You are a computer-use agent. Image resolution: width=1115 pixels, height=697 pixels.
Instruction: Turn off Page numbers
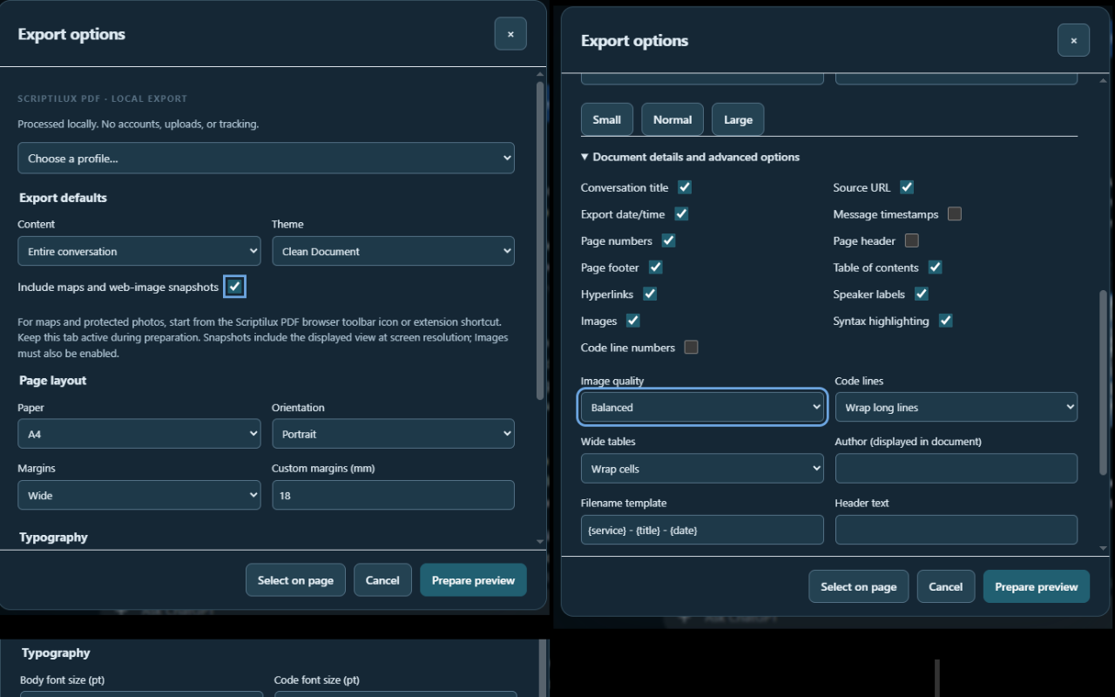pos(668,240)
